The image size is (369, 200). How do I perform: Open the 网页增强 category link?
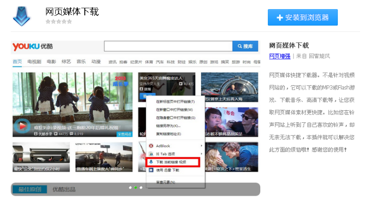(x=280, y=56)
